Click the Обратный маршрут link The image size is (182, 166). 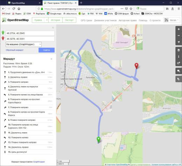click(15, 50)
